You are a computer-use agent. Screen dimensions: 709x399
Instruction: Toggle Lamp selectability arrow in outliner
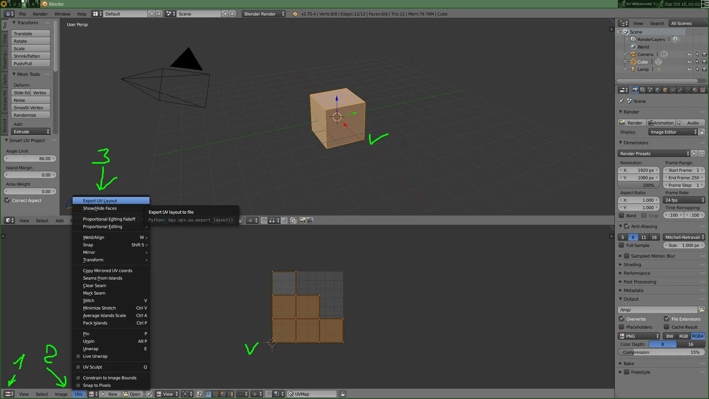pyautogui.click(x=697, y=69)
